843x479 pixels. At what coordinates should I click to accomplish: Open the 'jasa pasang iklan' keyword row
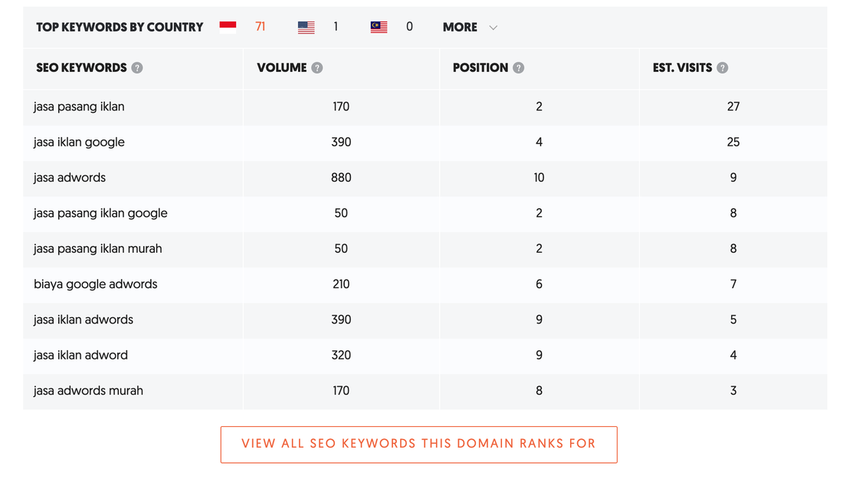click(x=79, y=107)
